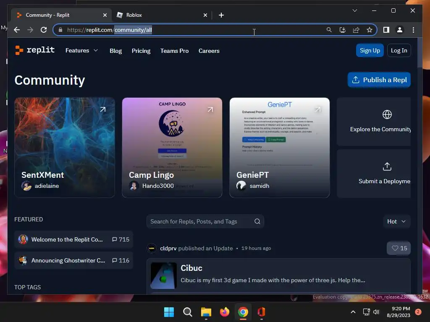The image size is (430, 322).
Task: Click the share page icon in address bar
Action: point(356,30)
